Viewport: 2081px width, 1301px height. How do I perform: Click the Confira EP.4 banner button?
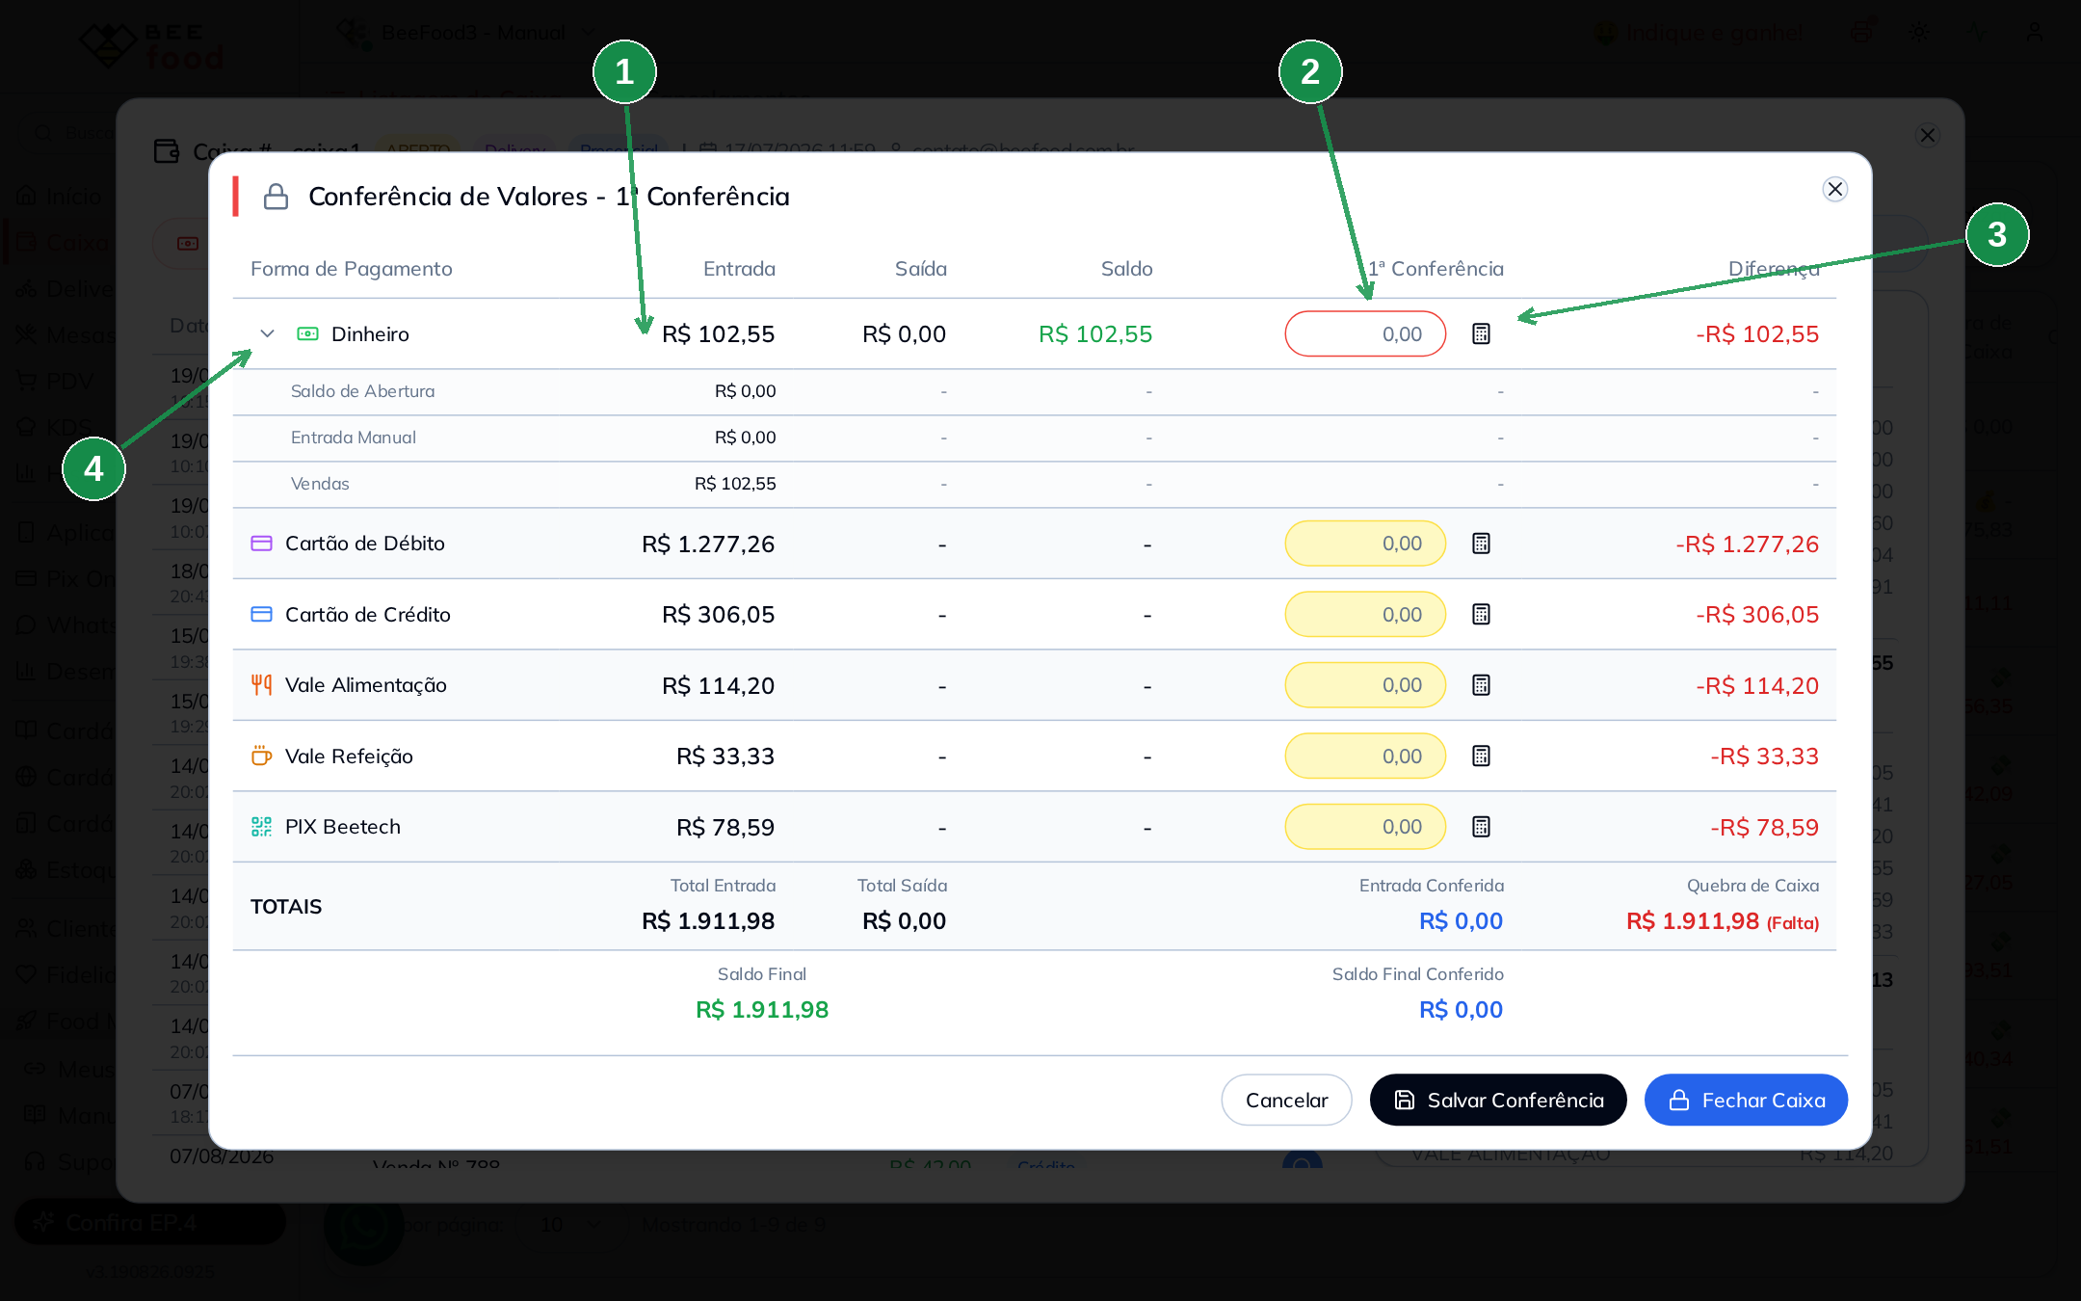point(150,1223)
